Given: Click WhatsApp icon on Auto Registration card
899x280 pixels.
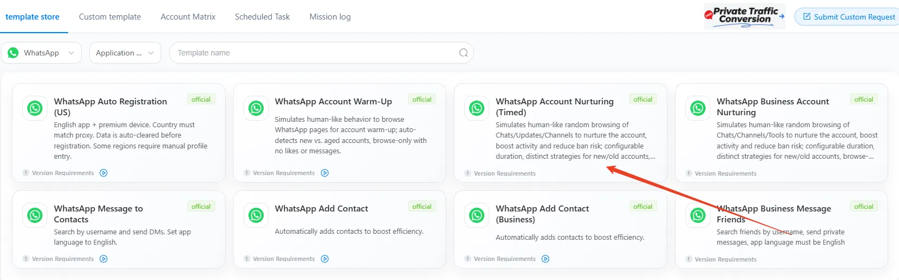Looking at the screenshot, I should (35, 108).
